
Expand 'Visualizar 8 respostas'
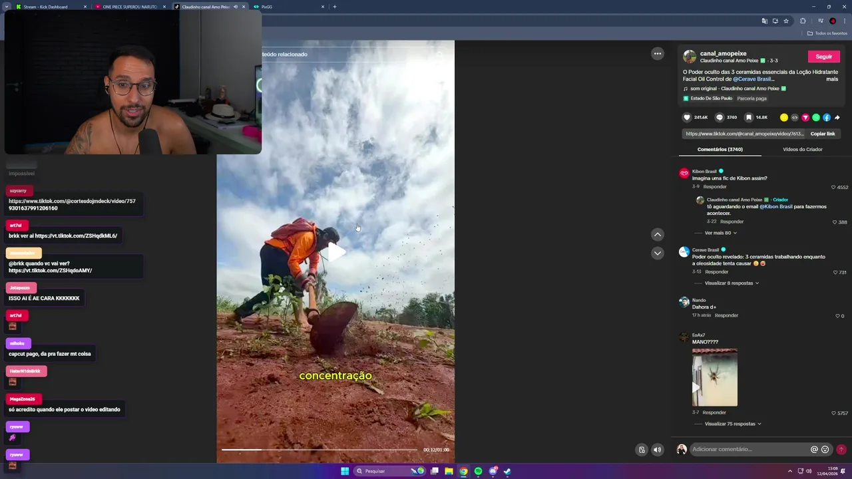[732, 283]
